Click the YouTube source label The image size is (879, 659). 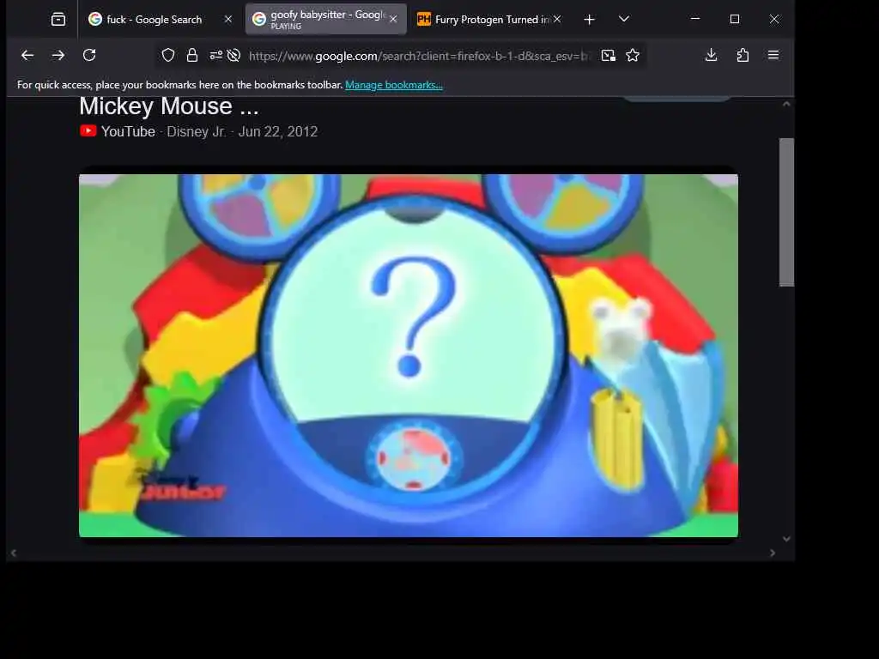[128, 131]
